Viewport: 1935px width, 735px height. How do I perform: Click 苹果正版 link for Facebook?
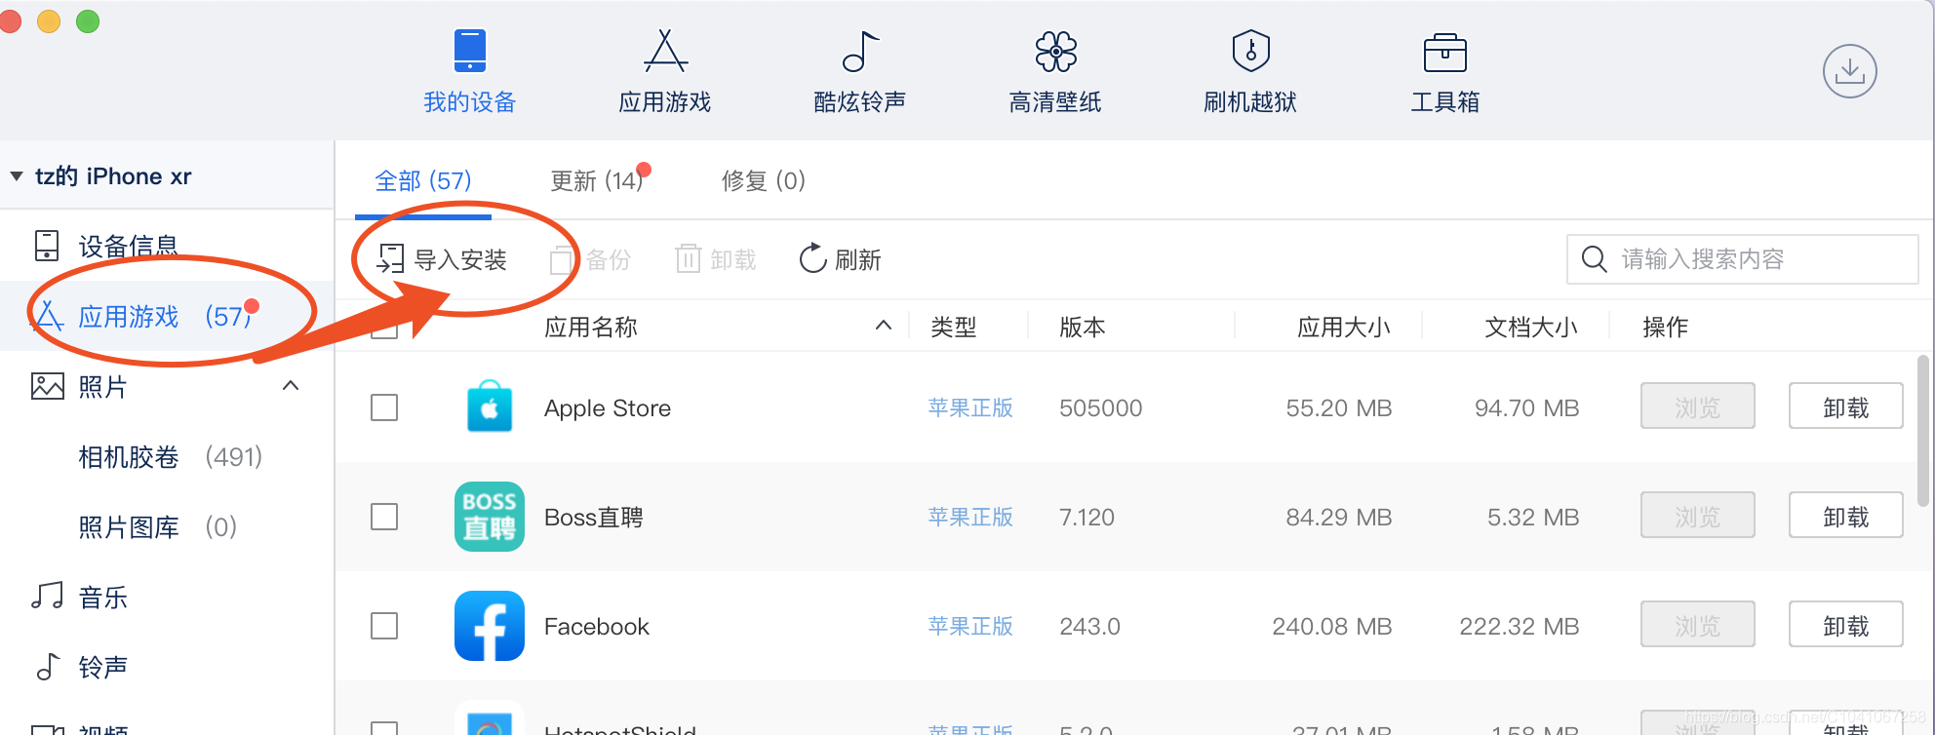[970, 626]
